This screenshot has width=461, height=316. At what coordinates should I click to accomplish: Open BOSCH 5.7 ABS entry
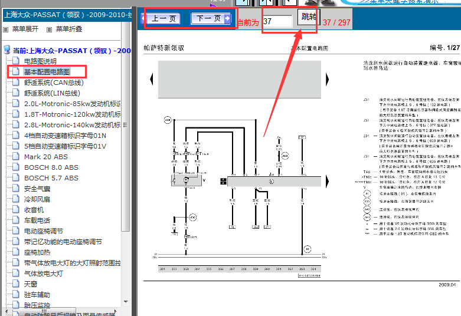(51, 178)
